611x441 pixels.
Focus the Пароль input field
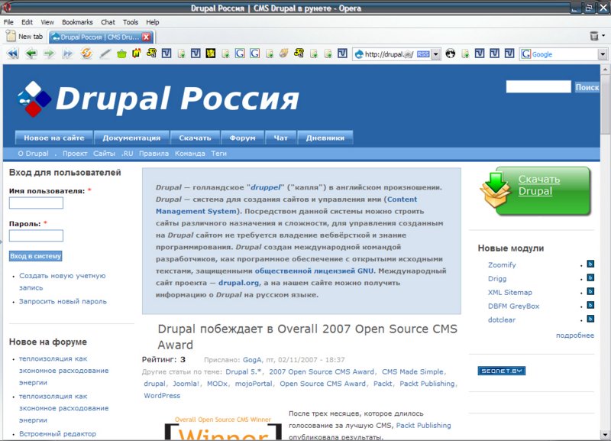(36, 235)
